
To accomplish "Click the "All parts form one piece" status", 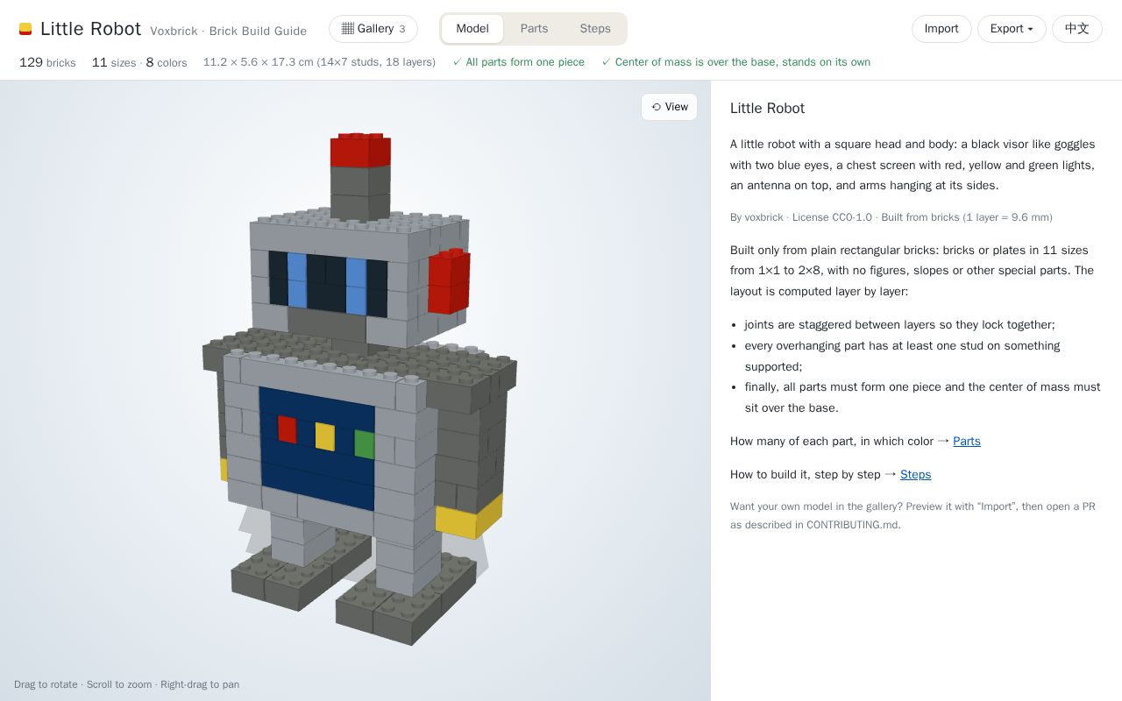I will point(518,62).
